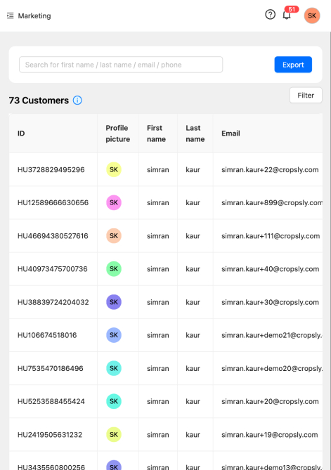Click last name kaur in HU38839724204032 row
This screenshot has height=470, width=331.
click(193, 302)
